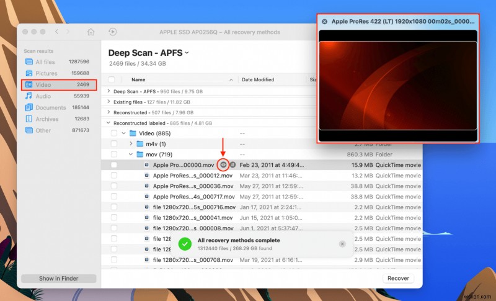This screenshot has height=301, width=496.
Task: Click the Name column header
Action: point(138,79)
